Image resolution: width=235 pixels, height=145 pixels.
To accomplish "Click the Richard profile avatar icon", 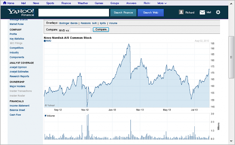I will pos(181,12).
